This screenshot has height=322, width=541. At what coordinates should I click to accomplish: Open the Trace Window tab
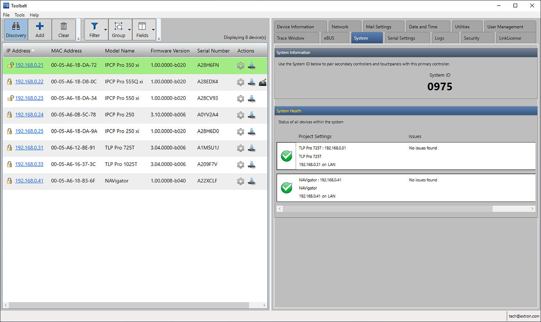pos(297,38)
